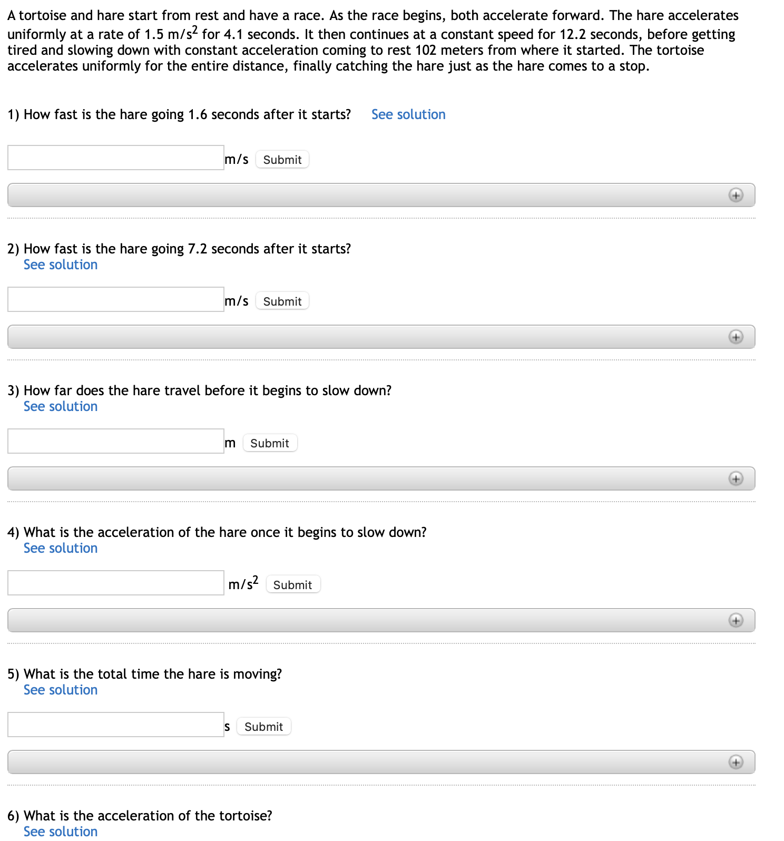This screenshot has width=784, height=841.
Task: Click the plus icon under question 3
Action: pyautogui.click(x=736, y=478)
